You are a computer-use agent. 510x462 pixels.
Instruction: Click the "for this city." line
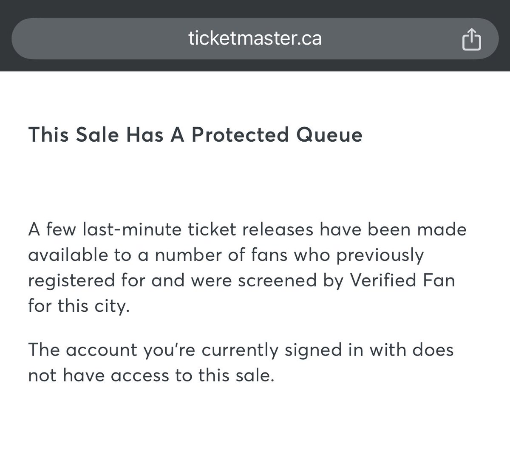pos(78,306)
